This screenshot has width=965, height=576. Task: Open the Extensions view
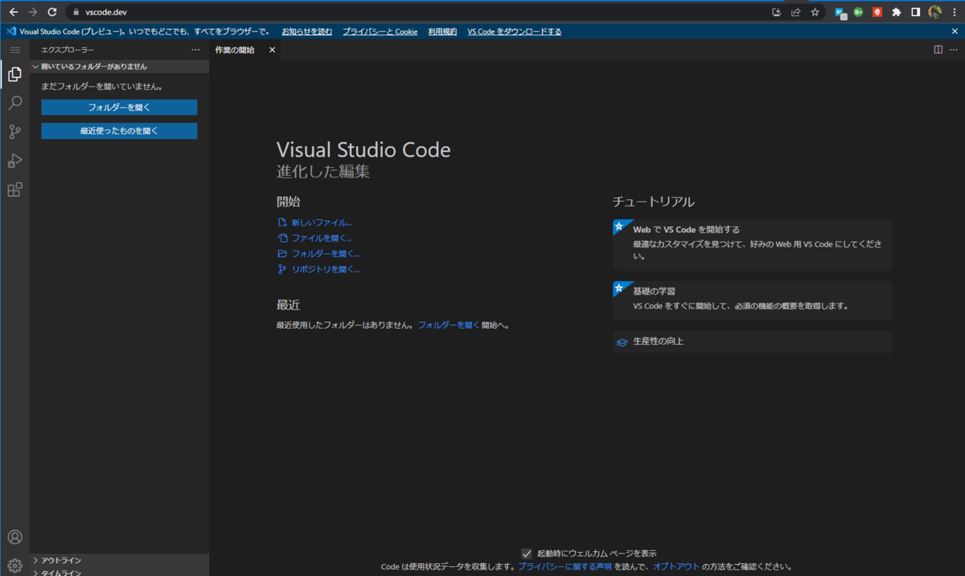click(14, 190)
